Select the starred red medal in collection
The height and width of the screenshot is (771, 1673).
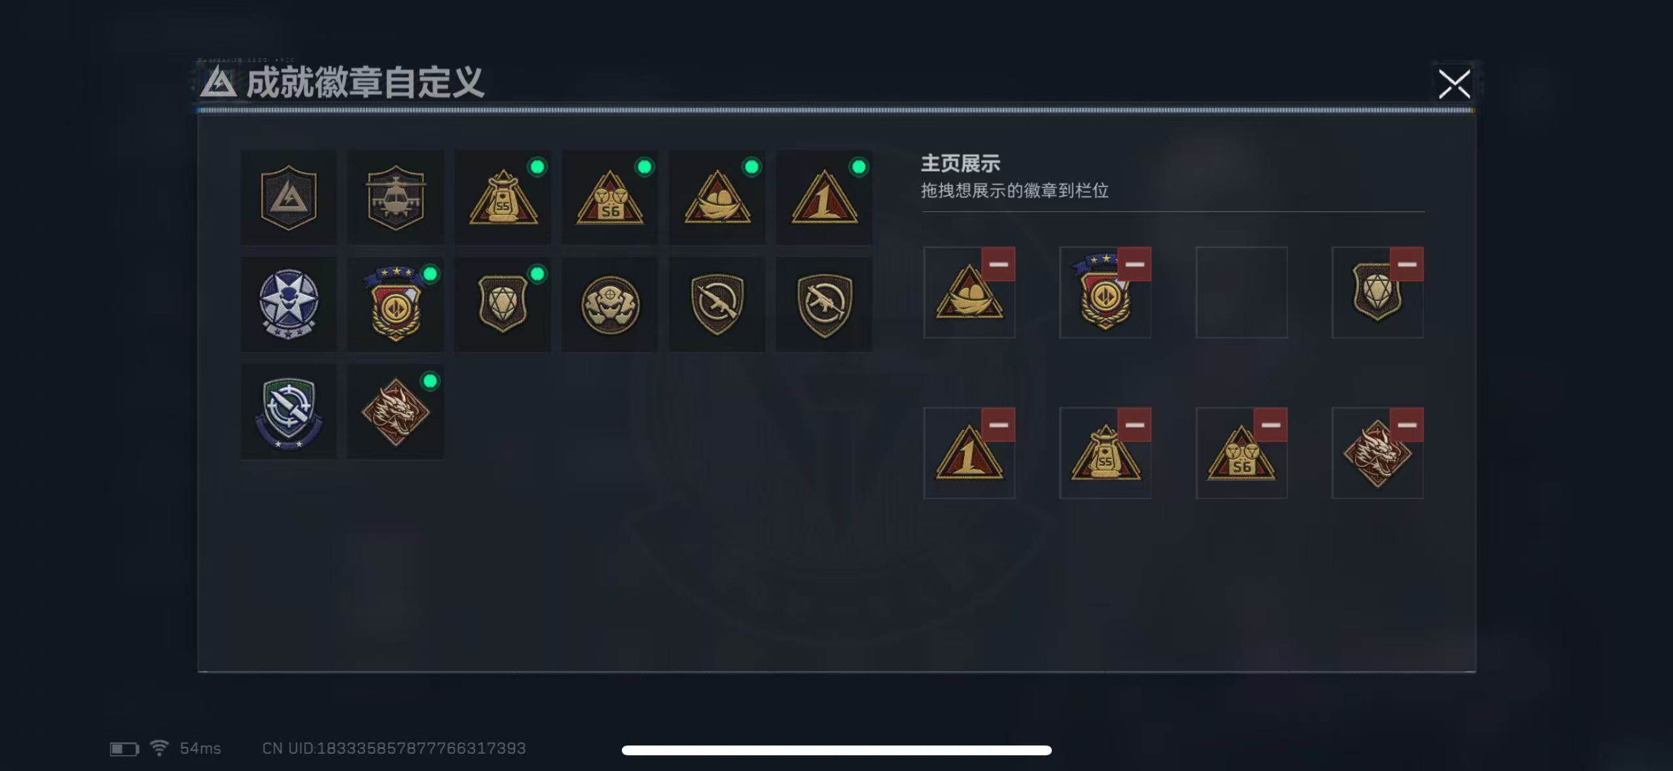point(395,305)
